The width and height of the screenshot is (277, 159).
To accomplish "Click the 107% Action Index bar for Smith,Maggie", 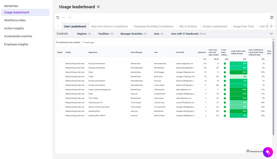I will pos(239,72).
